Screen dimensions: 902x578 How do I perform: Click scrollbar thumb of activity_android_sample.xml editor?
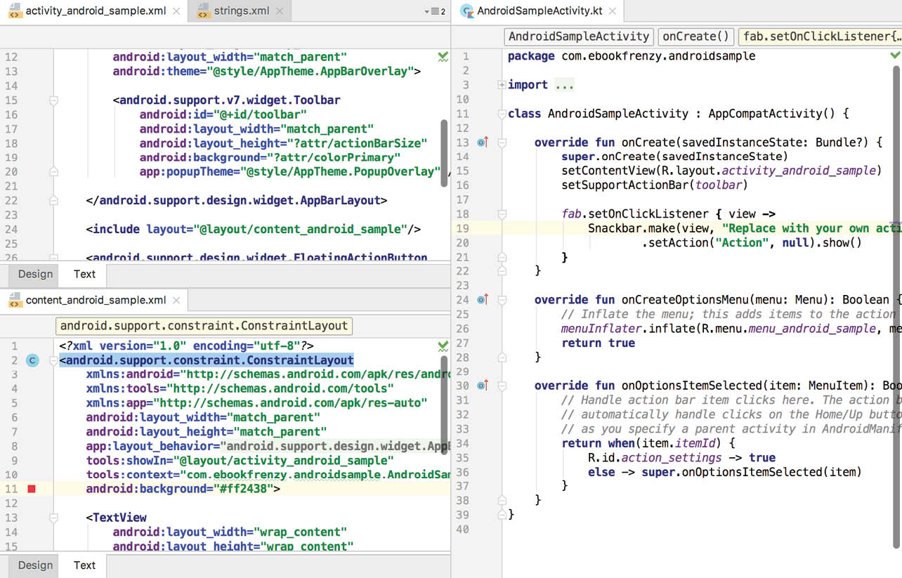pyautogui.click(x=444, y=153)
